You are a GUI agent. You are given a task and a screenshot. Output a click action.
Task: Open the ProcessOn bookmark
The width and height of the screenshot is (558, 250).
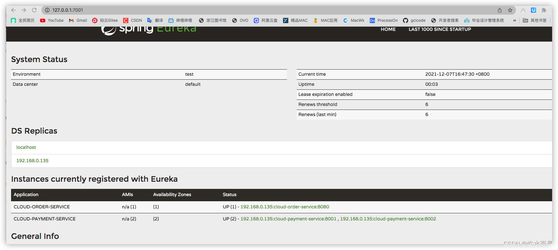pyautogui.click(x=384, y=20)
